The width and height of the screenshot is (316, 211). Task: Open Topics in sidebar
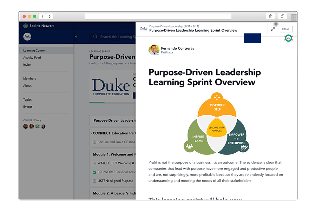(27, 100)
